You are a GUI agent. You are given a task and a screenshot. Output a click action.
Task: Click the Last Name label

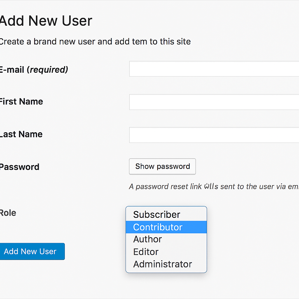[x=21, y=134]
